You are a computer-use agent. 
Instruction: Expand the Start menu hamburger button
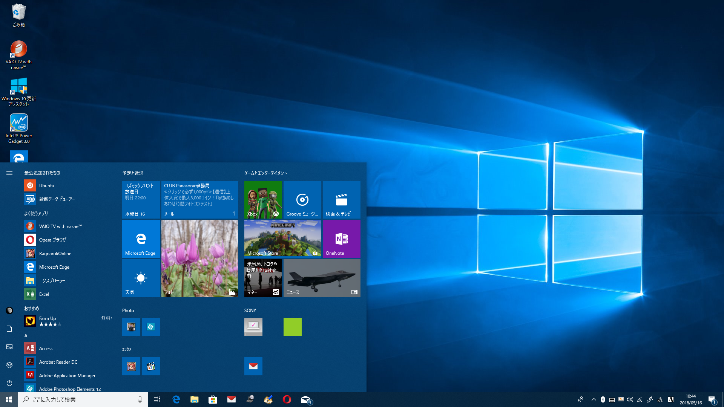[9, 173]
